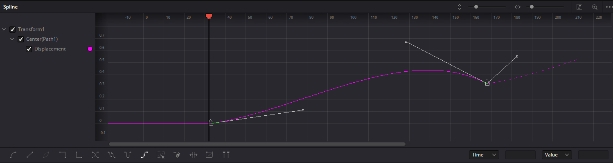Open the Value dropdown
This screenshot has width=613, height=163.
[x=556, y=155]
